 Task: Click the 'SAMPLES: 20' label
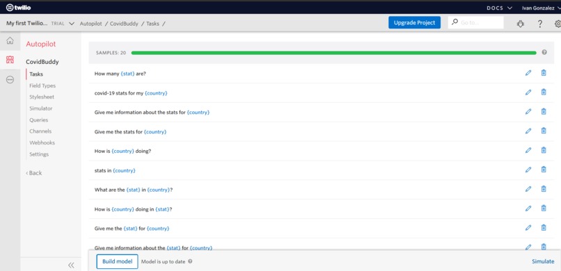111,53
